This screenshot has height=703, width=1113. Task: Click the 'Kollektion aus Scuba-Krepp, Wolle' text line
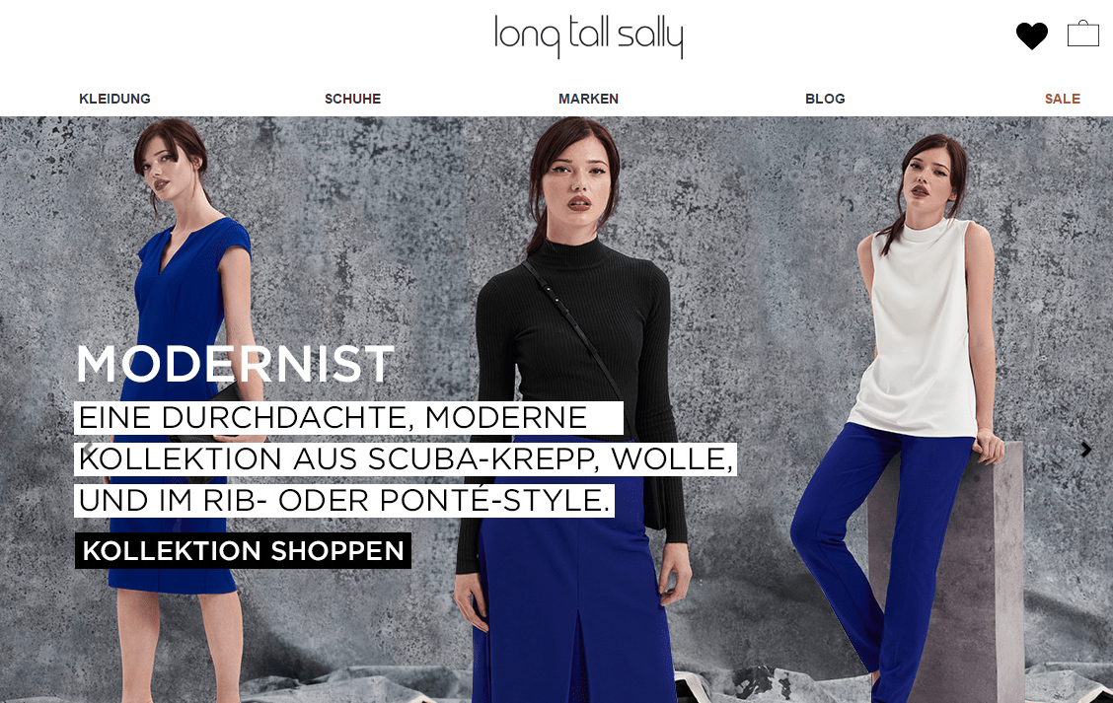pos(406,459)
